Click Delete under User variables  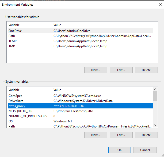pyautogui.click(x=146, y=70)
